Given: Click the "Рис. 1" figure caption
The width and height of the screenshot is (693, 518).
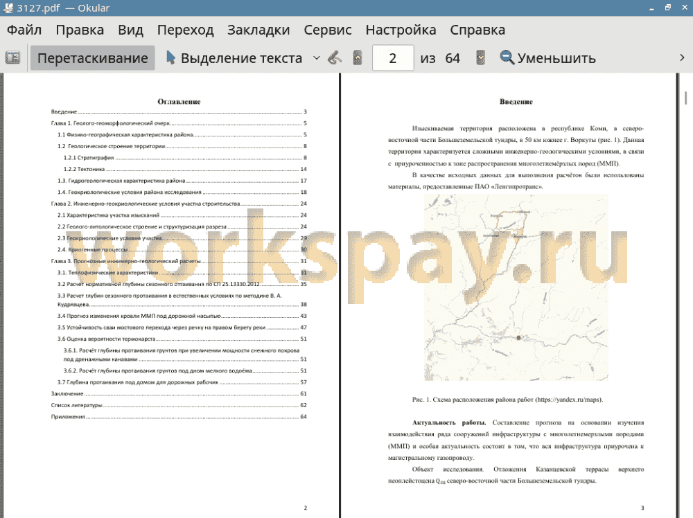Looking at the screenshot, I should [507, 400].
